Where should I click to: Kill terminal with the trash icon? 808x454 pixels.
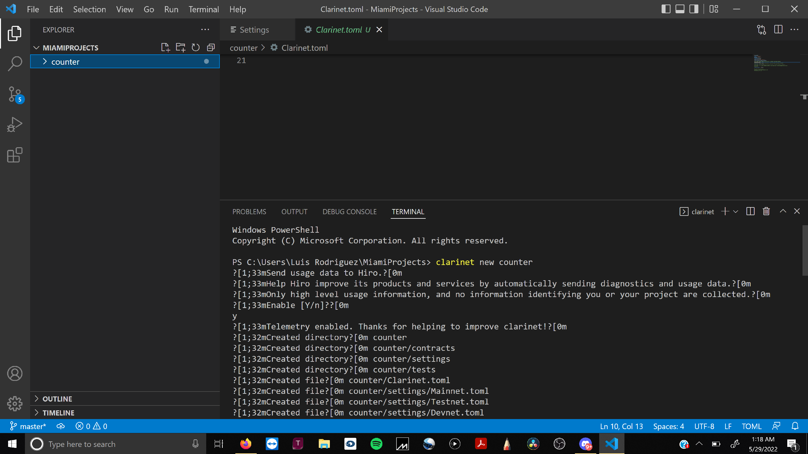tap(766, 211)
